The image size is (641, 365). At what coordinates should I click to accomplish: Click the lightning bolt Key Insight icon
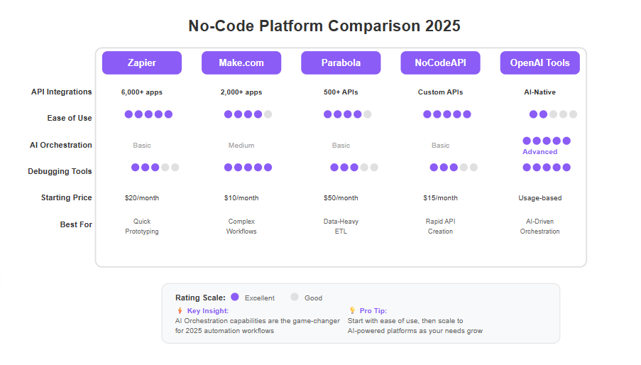click(180, 310)
